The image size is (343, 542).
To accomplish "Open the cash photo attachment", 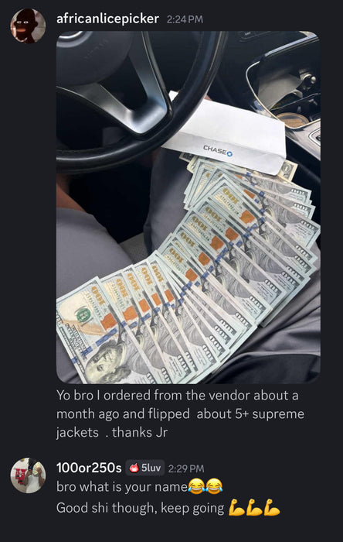I will (x=188, y=208).
